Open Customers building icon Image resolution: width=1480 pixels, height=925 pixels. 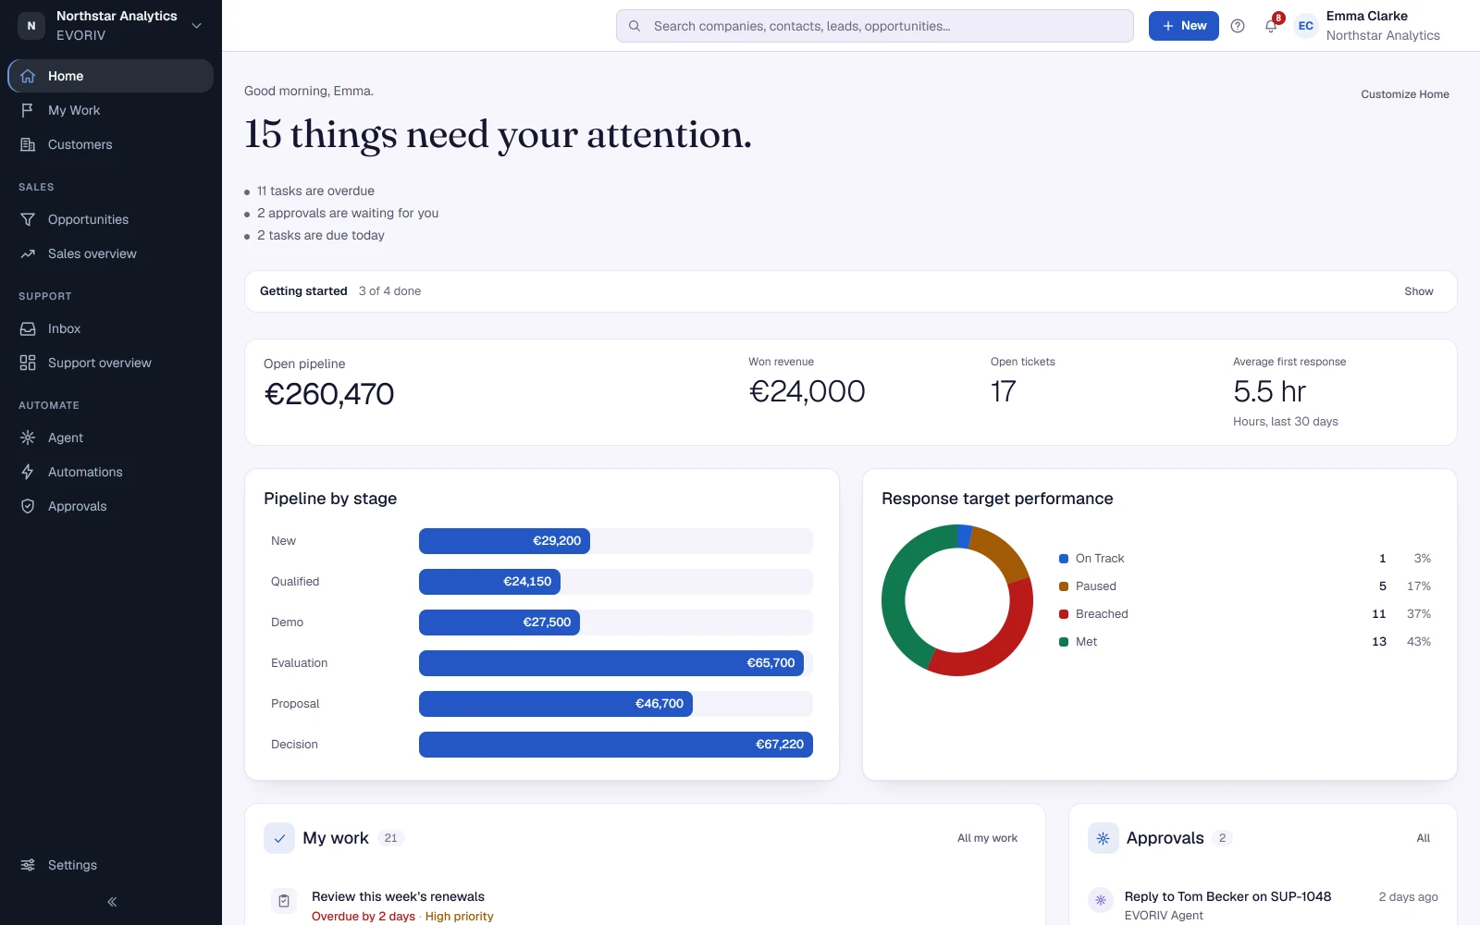[28, 144]
